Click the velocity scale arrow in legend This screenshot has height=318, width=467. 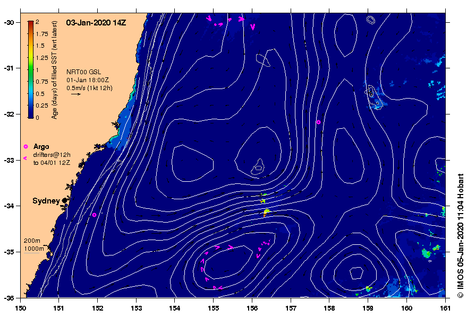76,94
